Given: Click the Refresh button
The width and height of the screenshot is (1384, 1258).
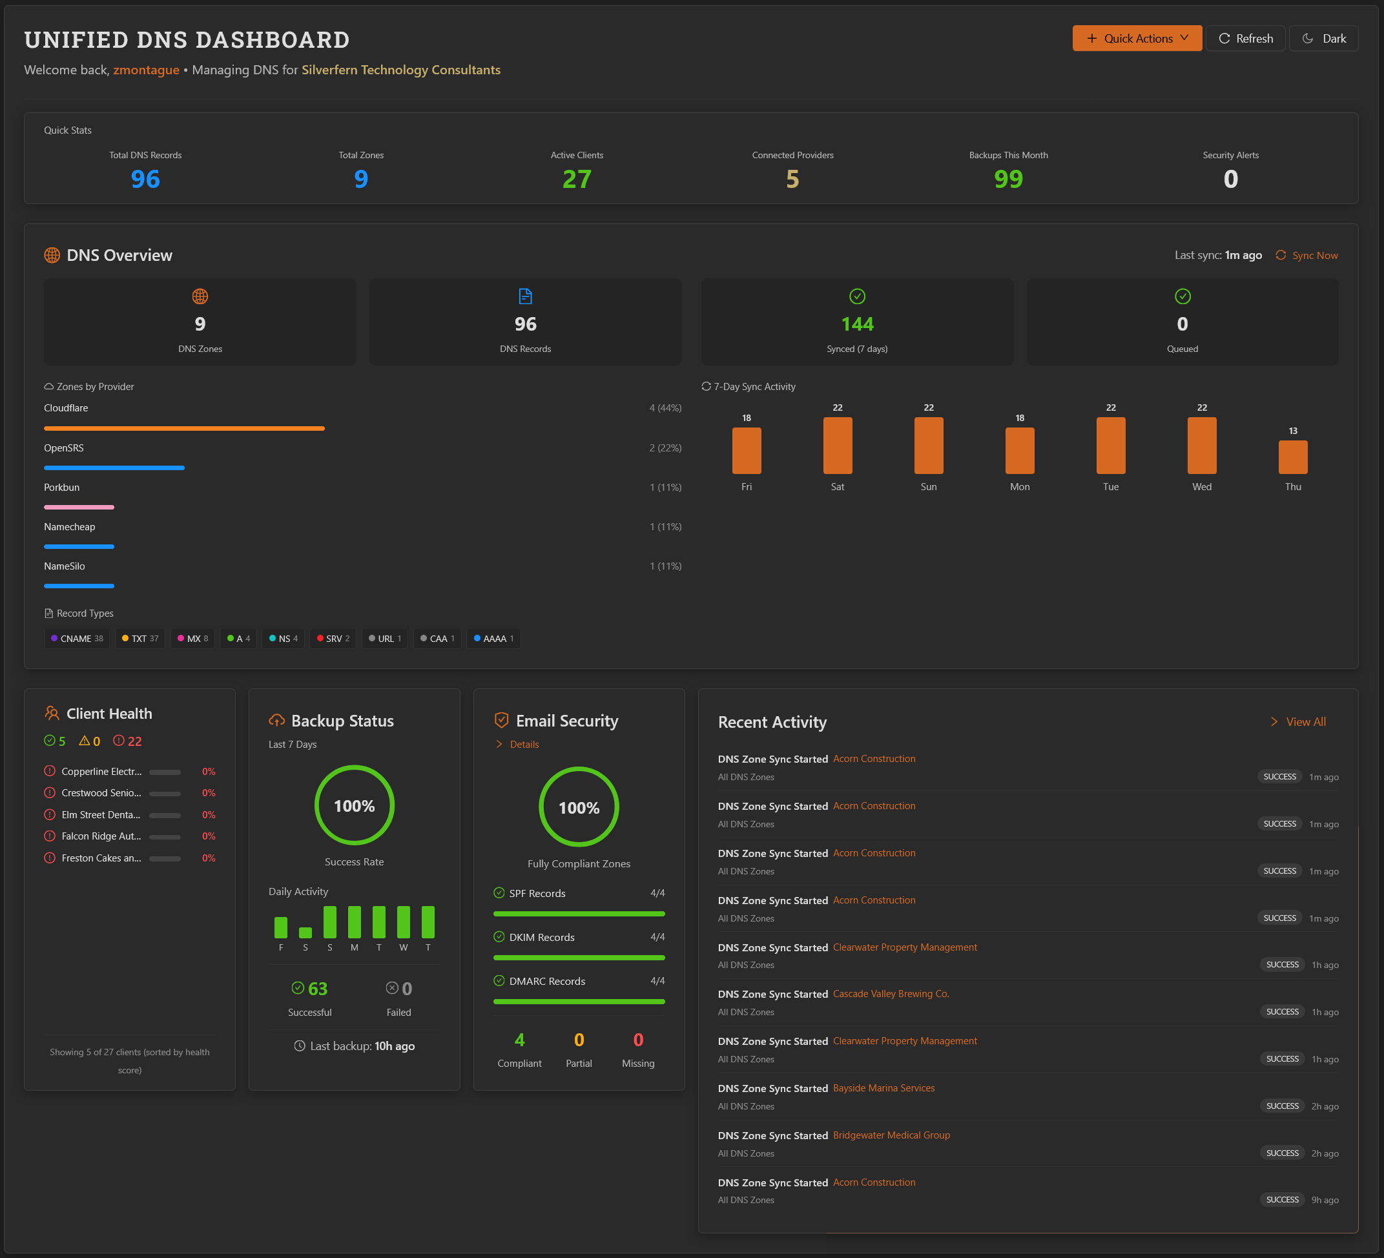Looking at the screenshot, I should click(1245, 39).
